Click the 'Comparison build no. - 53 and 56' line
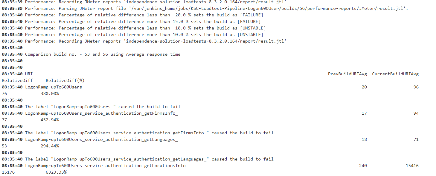Screen dimensions: 436x176 click(x=103, y=54)
